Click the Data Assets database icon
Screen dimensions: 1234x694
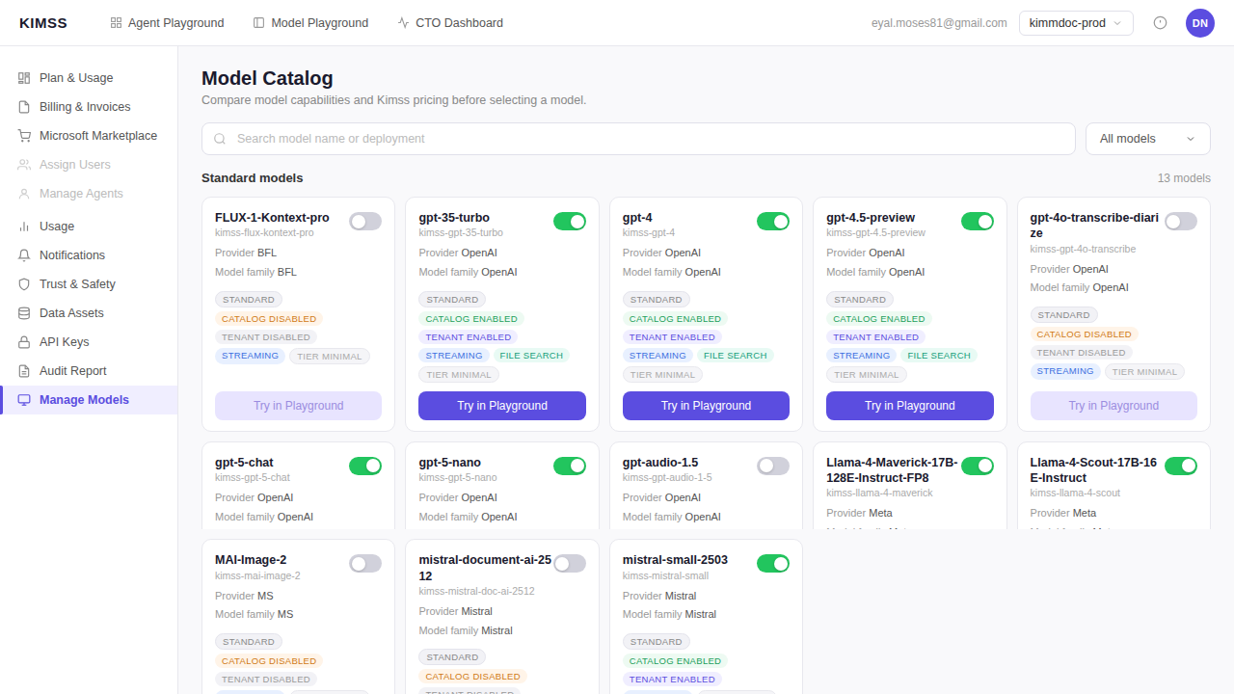(x=24, y=313)
